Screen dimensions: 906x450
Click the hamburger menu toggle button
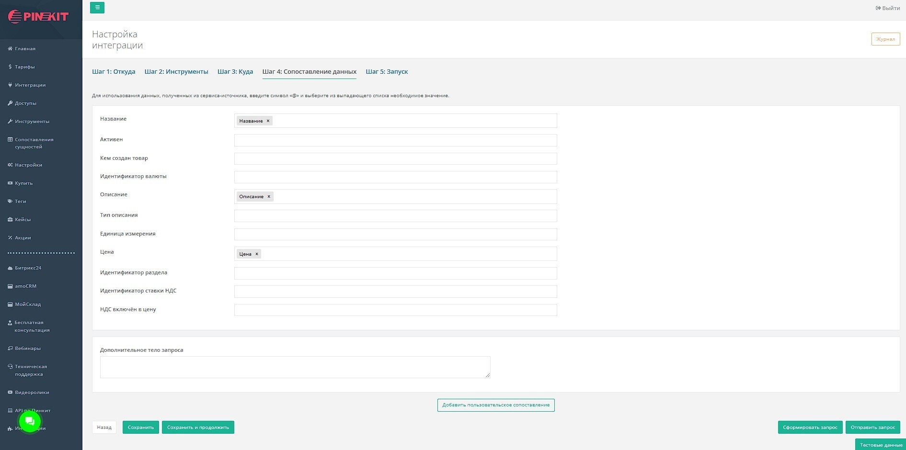point(97,8)
